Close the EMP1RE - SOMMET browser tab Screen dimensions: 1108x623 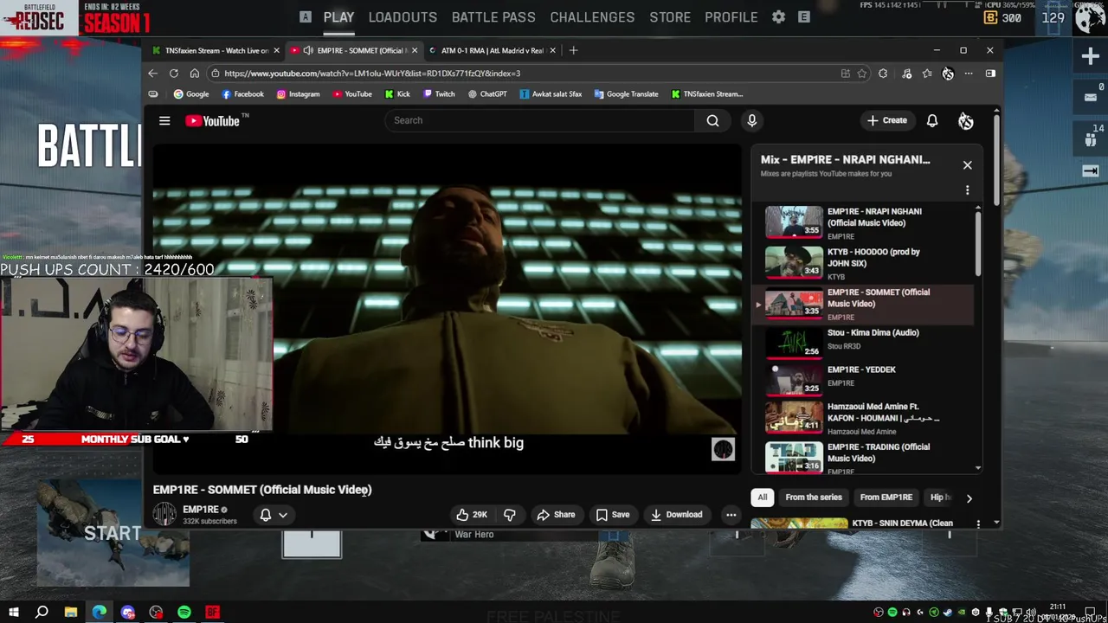click(414, 50)
